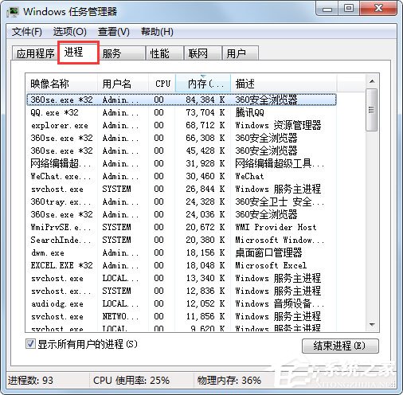The image size is (403, 395).
Task: Toggle 显示所有用户的进程 checkbox
Action: (x=30, y=344)
